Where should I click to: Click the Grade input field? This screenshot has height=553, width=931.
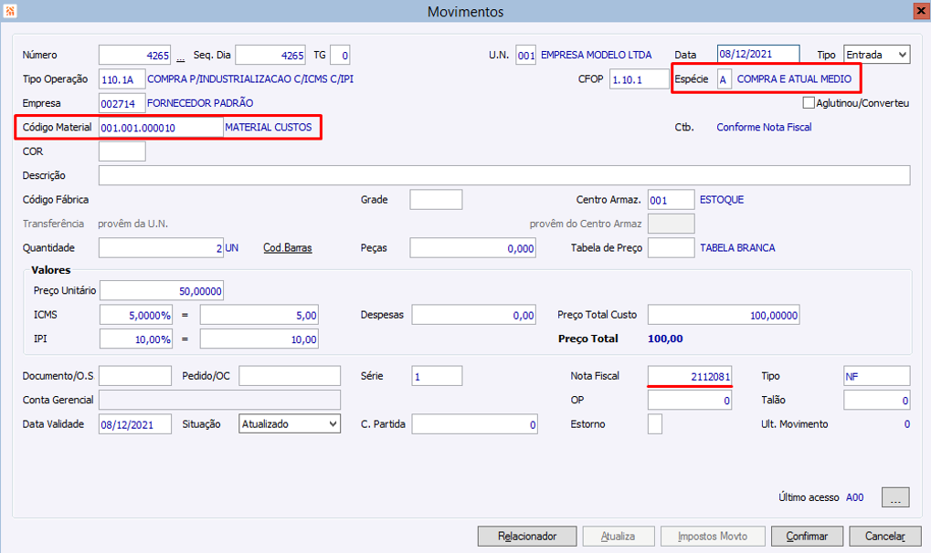tap(436, 199)
